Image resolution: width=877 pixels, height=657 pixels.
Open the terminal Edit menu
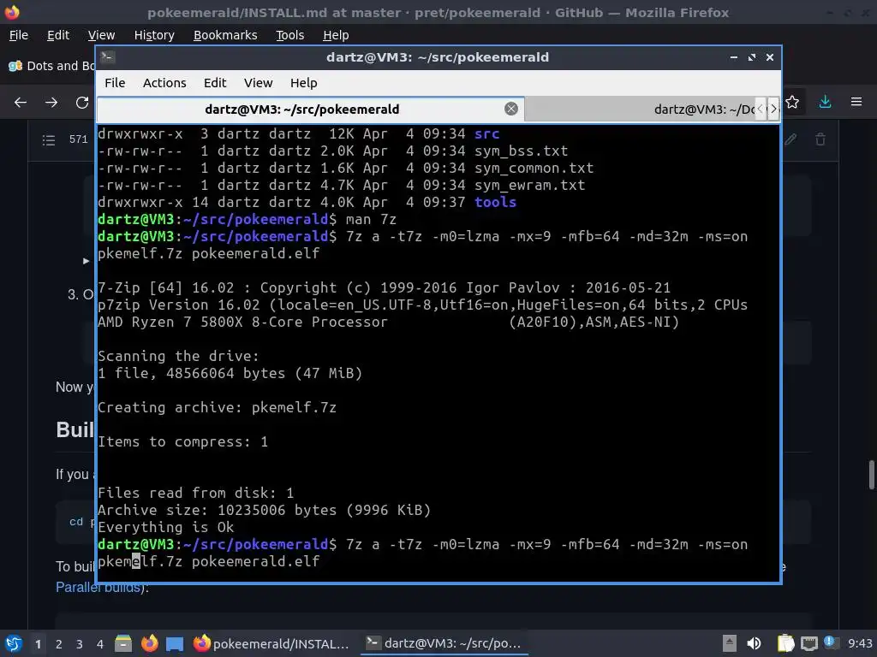(215, 83)
